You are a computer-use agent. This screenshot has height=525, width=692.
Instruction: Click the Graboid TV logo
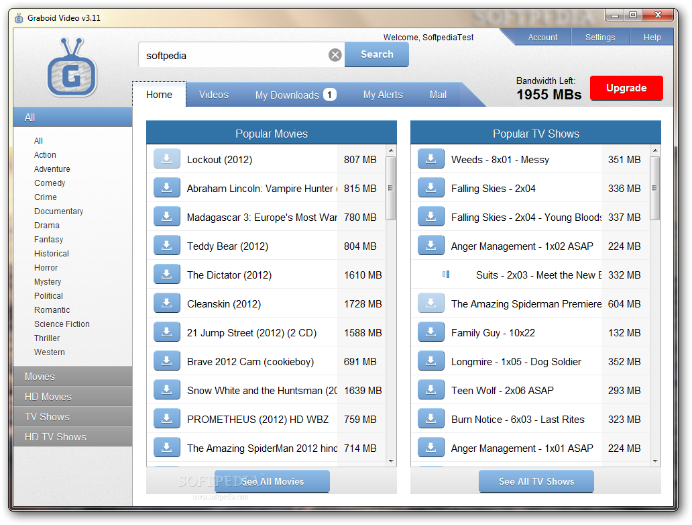coord(72,69)
